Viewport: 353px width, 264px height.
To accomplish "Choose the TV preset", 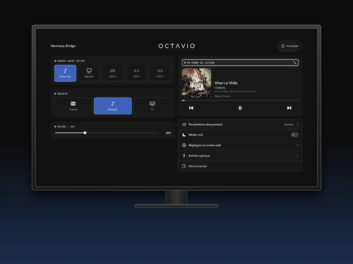I will click(x=152, y=106).
